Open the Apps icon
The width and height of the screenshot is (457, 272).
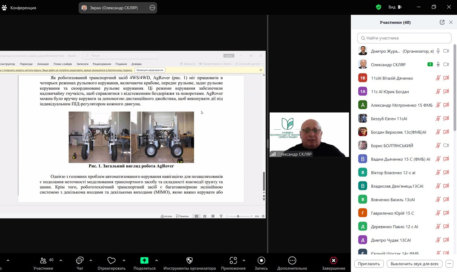coord(233,261)
